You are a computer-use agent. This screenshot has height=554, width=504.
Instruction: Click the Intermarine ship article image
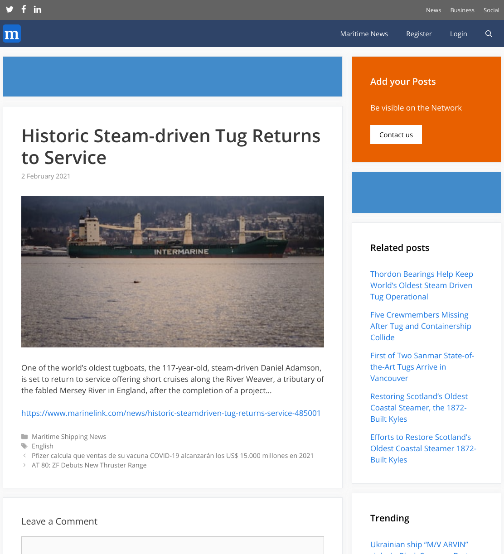click(x=173, y=272)
